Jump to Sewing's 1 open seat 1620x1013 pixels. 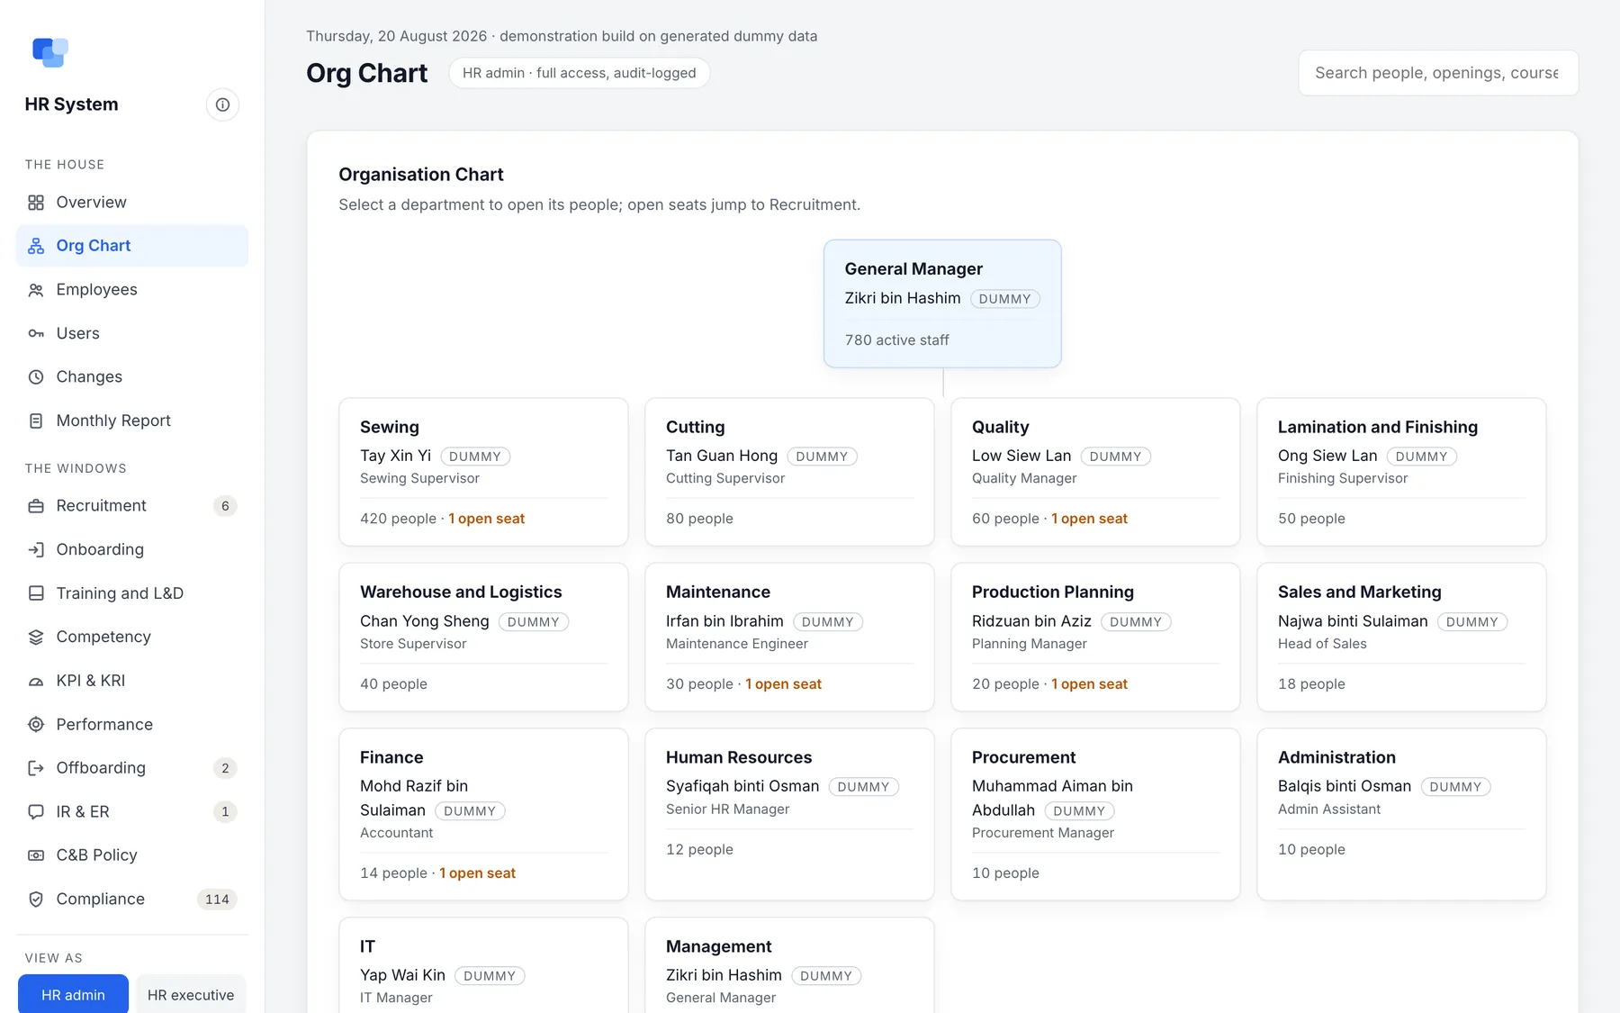click(486, 519)
